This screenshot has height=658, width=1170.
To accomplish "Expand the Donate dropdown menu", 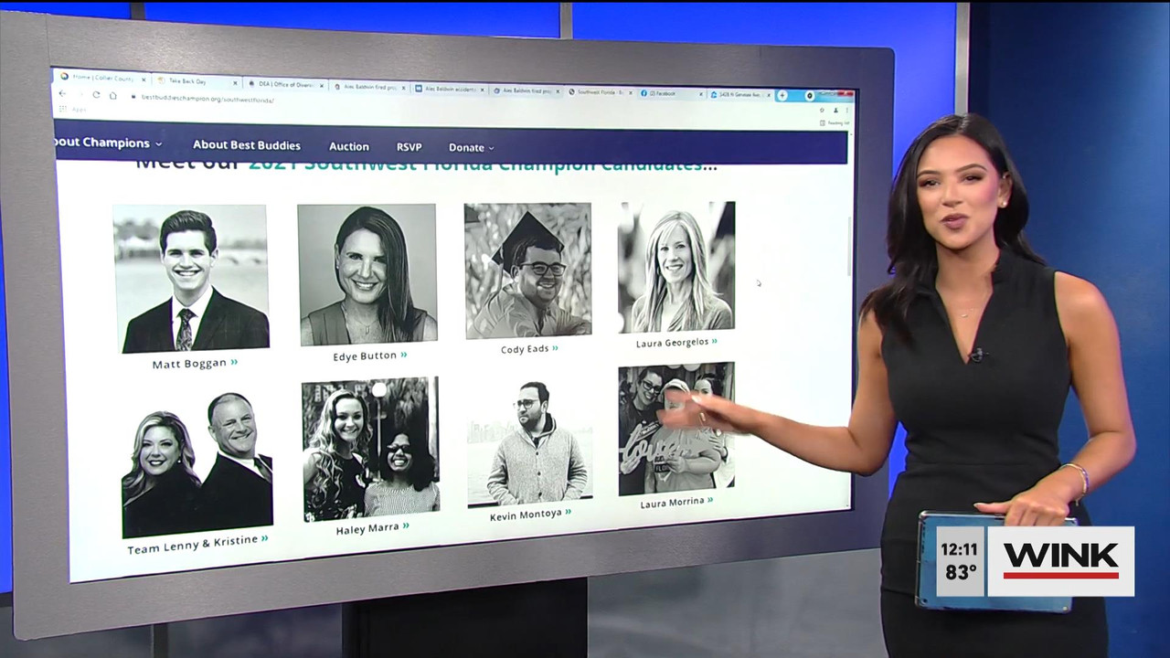I will (471, 148).
